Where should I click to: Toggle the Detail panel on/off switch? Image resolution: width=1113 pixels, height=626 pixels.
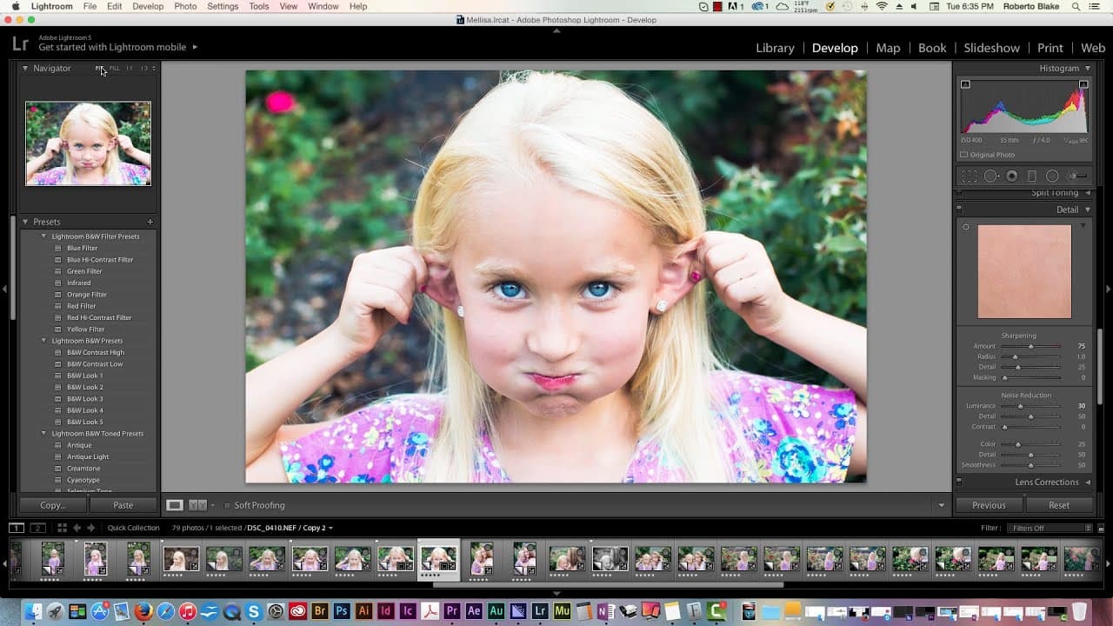click(959, 210)
